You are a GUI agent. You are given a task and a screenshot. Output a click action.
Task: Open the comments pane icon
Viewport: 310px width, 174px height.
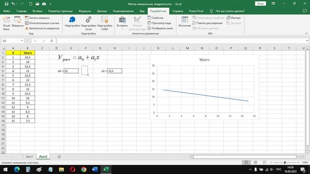[x=305, y=11]
